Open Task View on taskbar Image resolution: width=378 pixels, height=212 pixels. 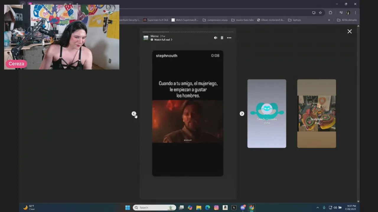(181, 208)
